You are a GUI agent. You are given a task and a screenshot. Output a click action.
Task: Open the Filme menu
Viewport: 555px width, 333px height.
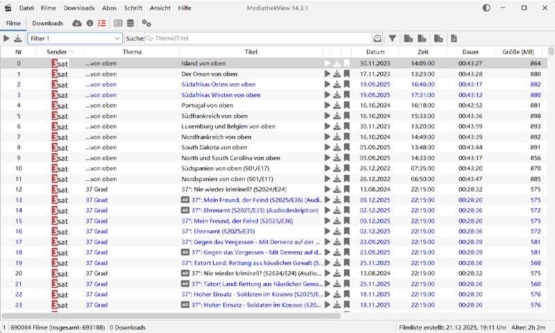coord(48,8)
